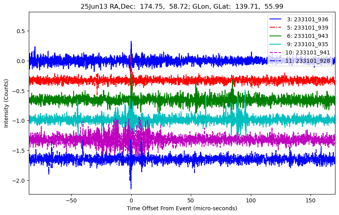Screen dimensions: 339x215
Task: Click the y-axis tick label "−2.0"
Action: (x=19, y=180)
